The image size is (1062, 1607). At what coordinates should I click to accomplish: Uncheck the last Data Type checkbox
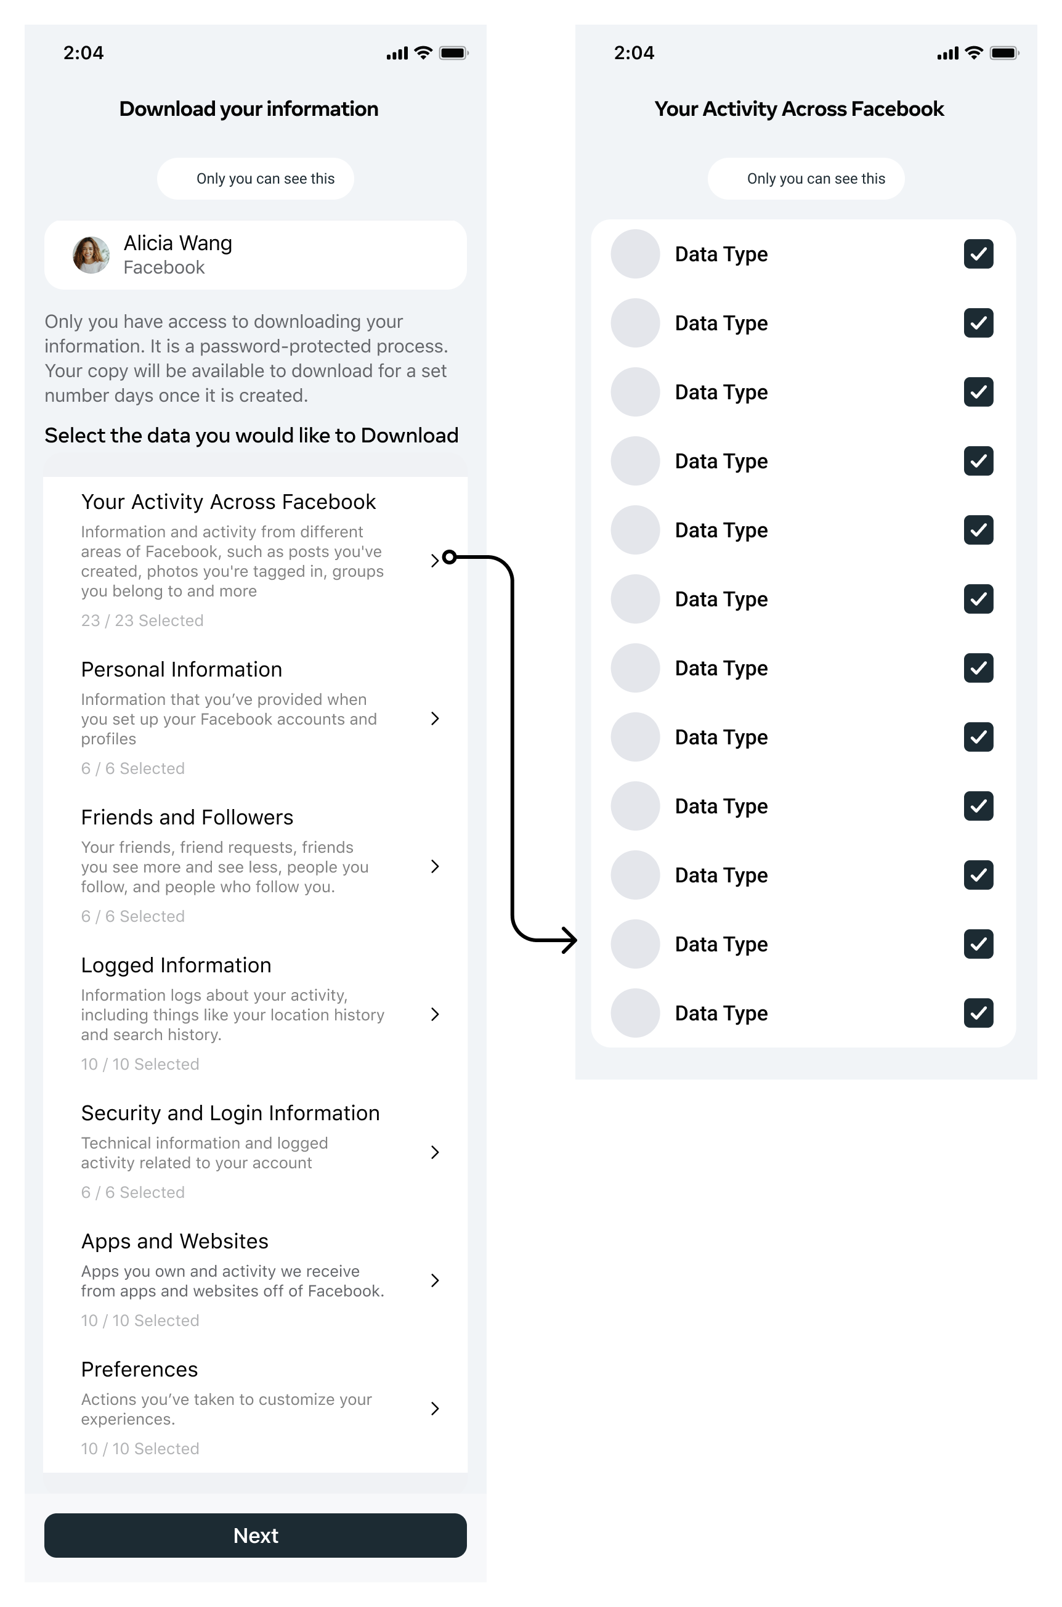coord(978,1013)
